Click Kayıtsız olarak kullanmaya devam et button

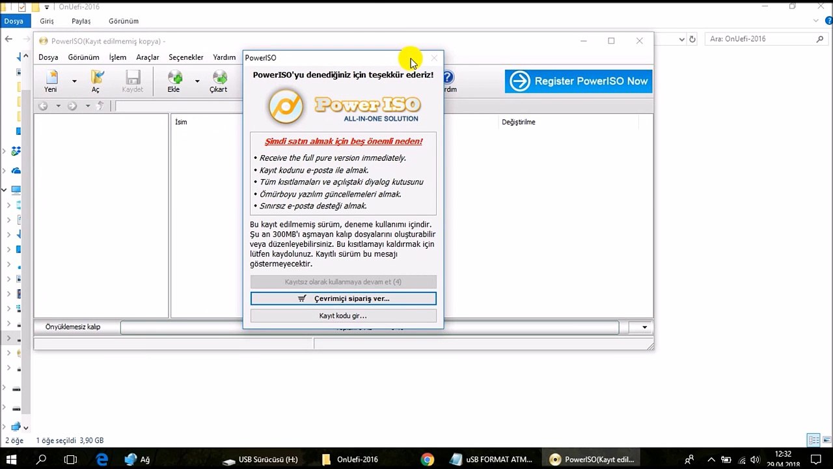(x=344, y=282)
